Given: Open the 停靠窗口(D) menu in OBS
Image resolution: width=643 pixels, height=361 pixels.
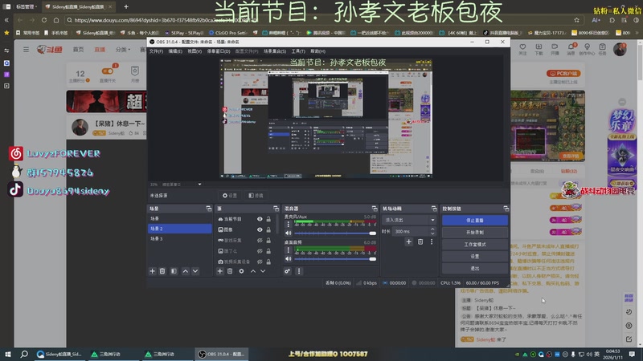Looking at the screenshot, I should (218, 51).
